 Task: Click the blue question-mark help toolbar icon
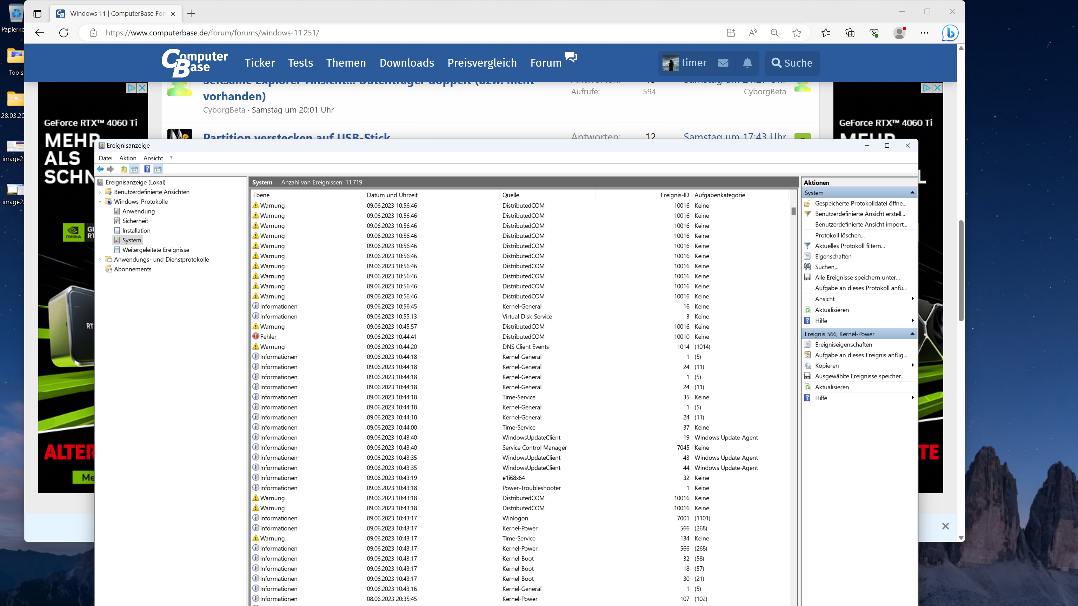click(x=147, y=169)
